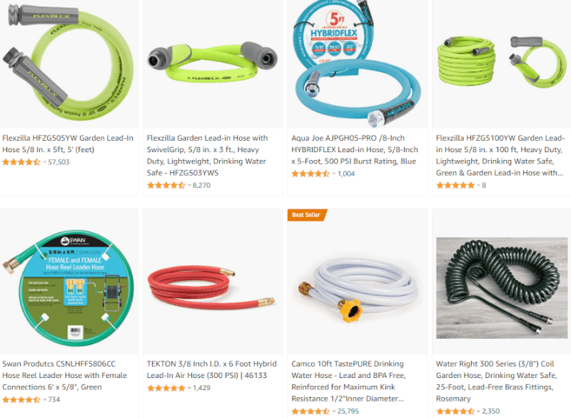
Task: Click five-star rating of TEKTON air hose
Action: click(166, 388)
